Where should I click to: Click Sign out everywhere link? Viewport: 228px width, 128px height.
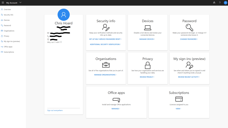coord(55,110)
